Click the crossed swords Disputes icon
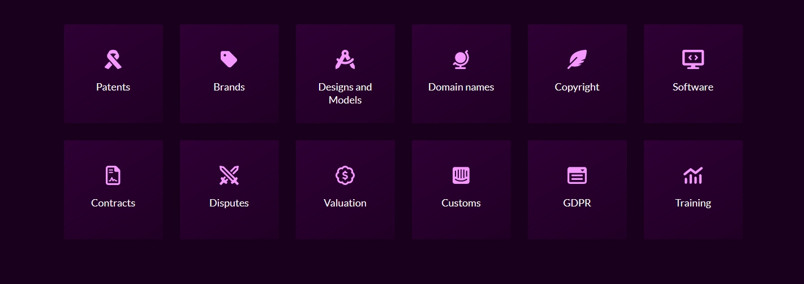 click(229, 175)
